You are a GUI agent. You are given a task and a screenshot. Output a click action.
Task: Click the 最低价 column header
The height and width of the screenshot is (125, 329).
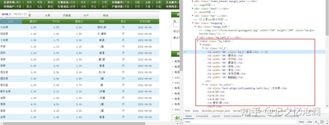click(33, 21)
